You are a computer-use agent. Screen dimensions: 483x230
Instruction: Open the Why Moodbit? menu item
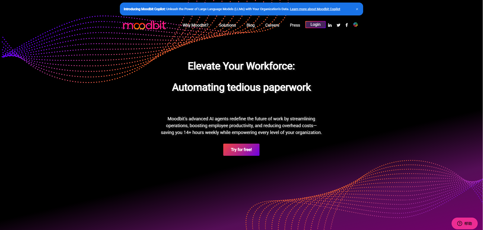pyautogui.click(x=195, y=25)
